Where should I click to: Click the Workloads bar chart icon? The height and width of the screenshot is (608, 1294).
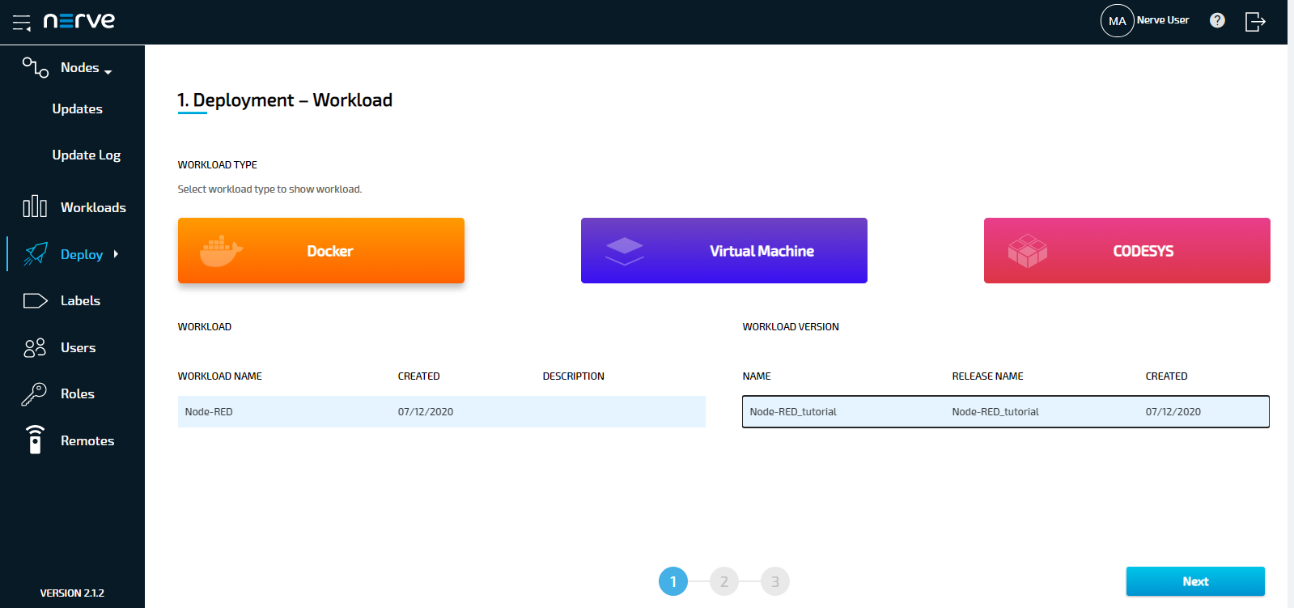35,207
